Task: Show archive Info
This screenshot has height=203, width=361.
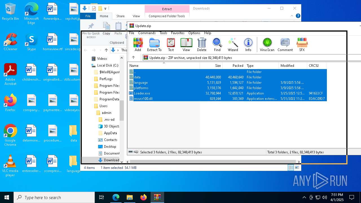Action: (248, 45)
